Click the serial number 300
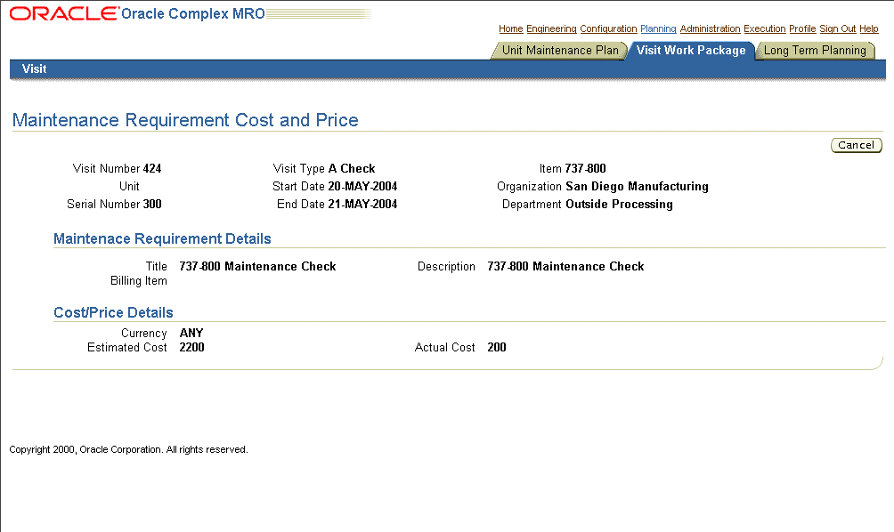Image resolution: width=894 pixels, height=532 pixels. point(152,204)
